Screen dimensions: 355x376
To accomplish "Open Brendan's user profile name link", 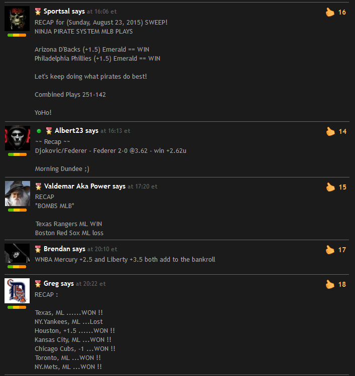I will pyautogui.click(x=57, y=249).
